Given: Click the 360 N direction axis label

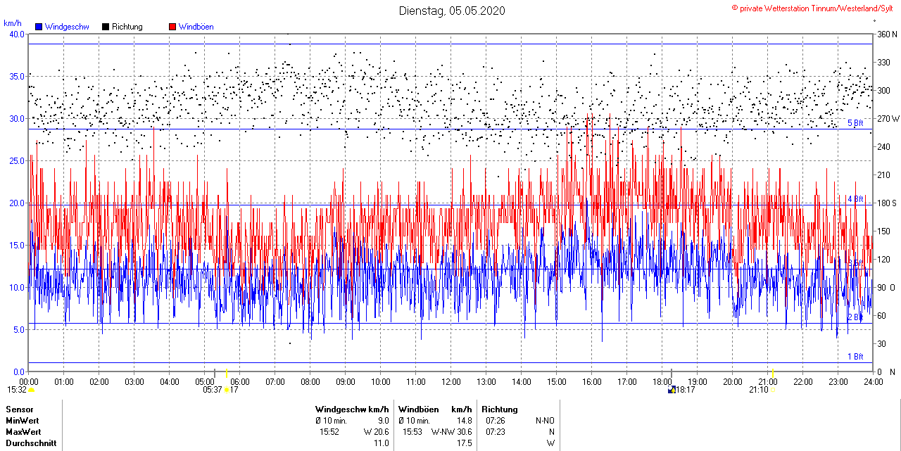Looking at the screenshot, I should (887, 34).
